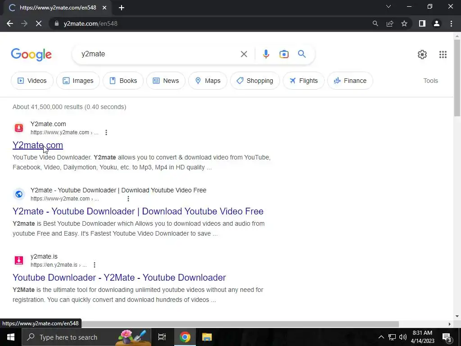Open the Y2mate.com result link

coord(38,145)
